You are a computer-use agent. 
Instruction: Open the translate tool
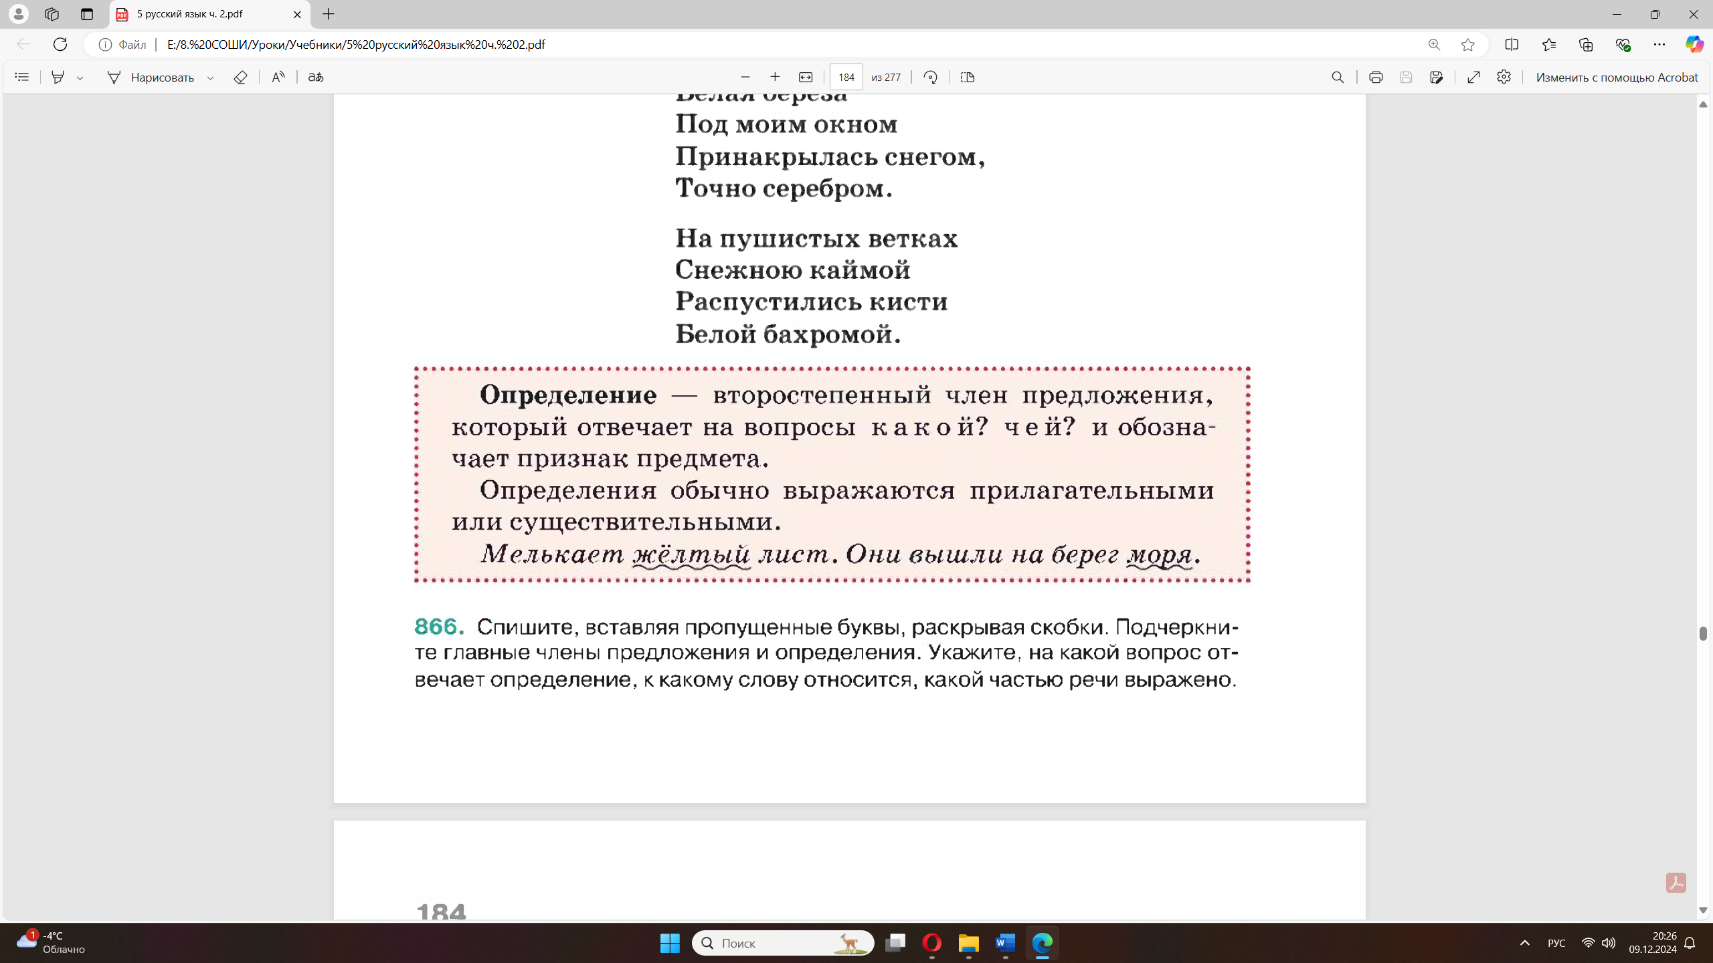315,77
